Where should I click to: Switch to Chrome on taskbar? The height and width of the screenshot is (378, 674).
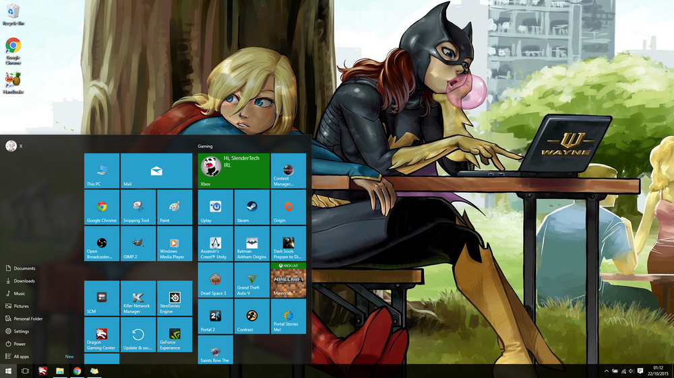(77, 371)
